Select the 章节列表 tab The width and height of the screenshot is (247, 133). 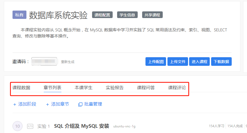click(x=53, y=88)
